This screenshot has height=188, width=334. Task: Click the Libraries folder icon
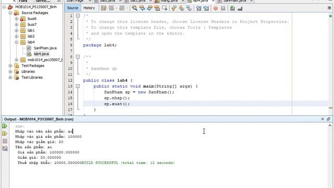(17, 72)
